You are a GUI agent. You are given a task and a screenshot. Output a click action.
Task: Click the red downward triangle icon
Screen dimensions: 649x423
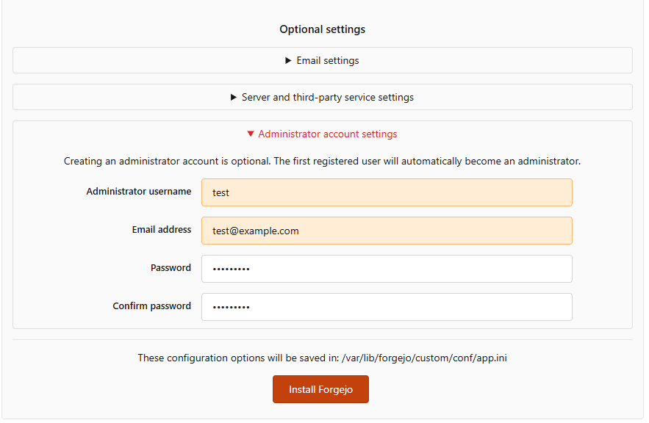(250, 134)
